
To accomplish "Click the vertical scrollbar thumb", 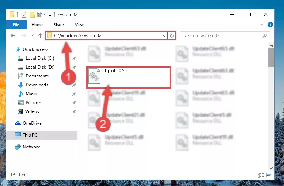I will [x=271, y=58].
